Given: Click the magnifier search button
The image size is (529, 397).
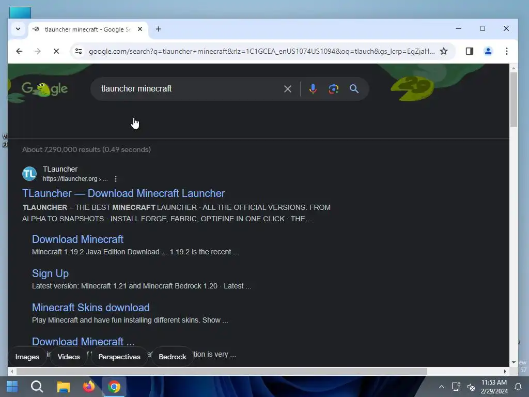Looking at the screenshot, I should pos(354,89).
